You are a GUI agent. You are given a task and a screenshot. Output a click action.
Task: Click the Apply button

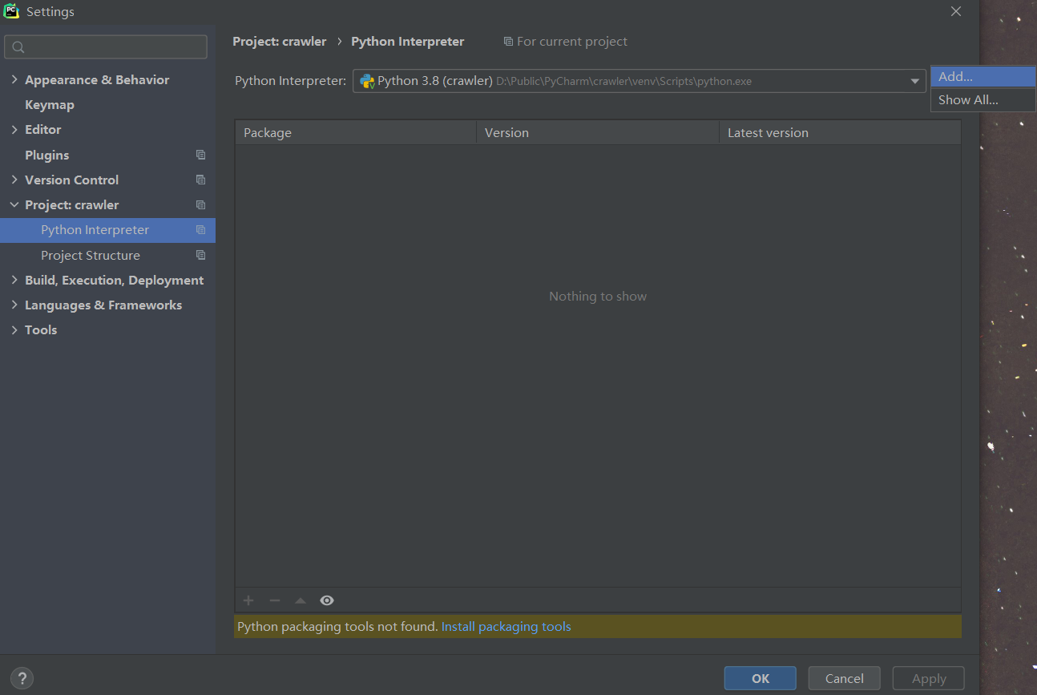click(x=928, y=678)
